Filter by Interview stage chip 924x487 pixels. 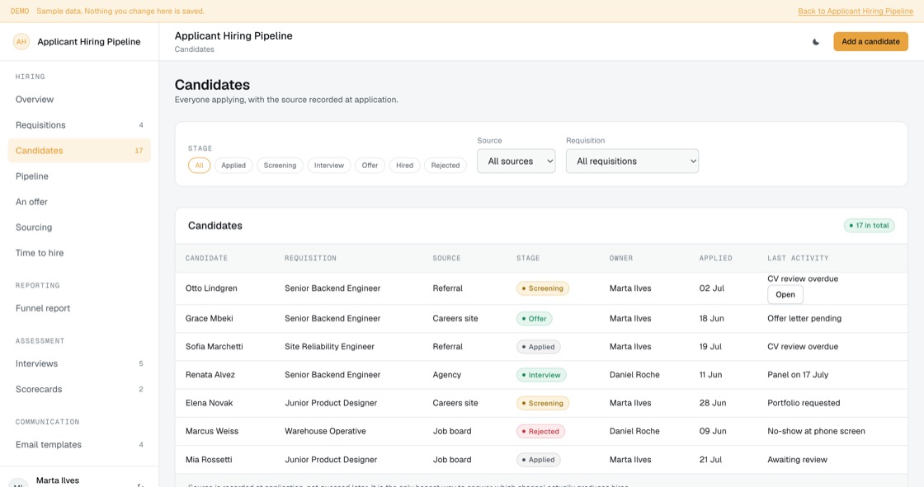click(x=329, y=166)
